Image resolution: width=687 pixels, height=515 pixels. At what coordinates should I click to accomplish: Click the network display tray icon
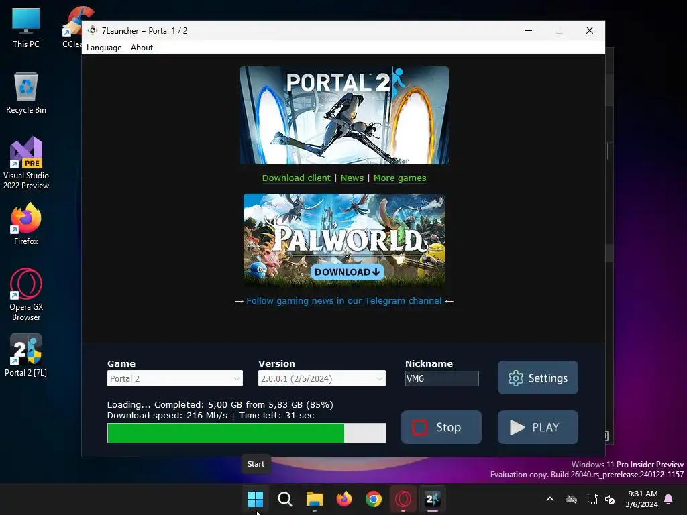pyautogui.click(x=592, y=499)
